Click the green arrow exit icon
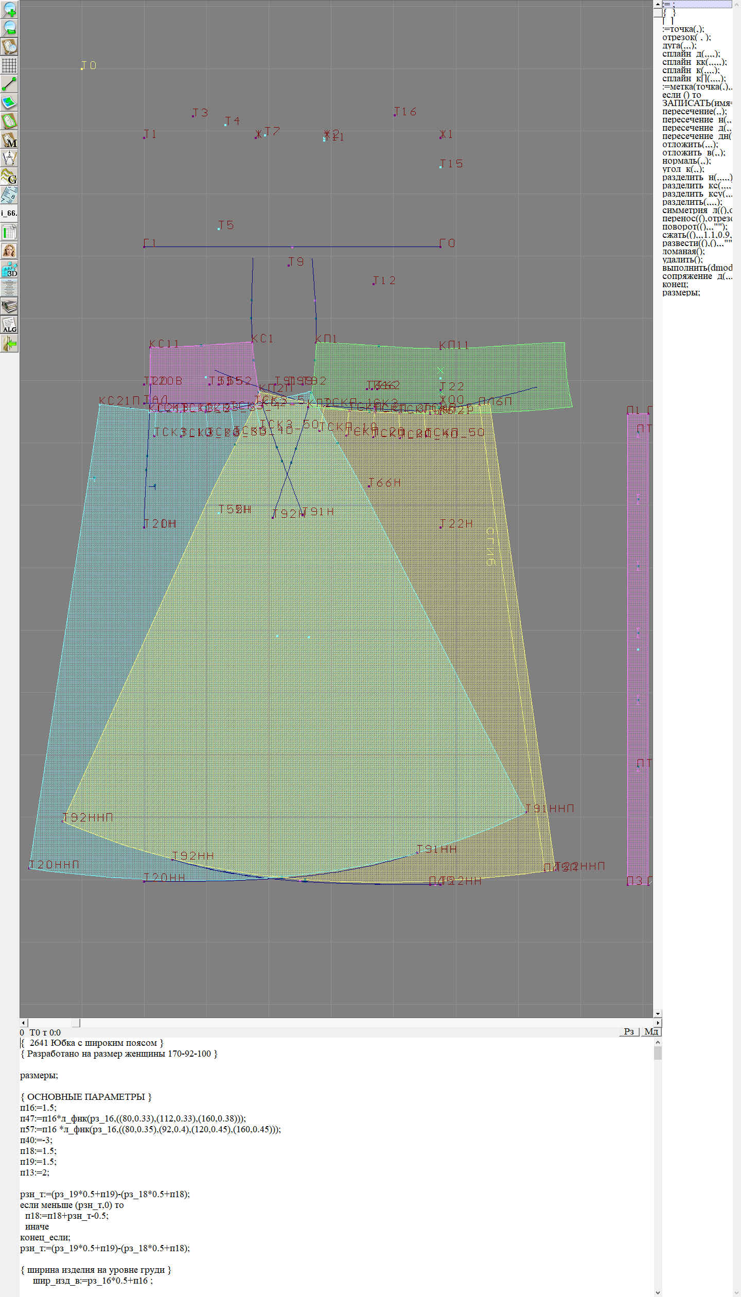The height and width of the screenshot is (1297, 741). point(9,343)
